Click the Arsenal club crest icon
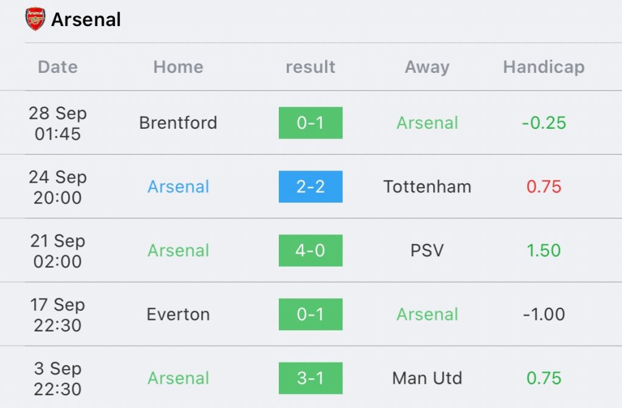 click(35, 19)
